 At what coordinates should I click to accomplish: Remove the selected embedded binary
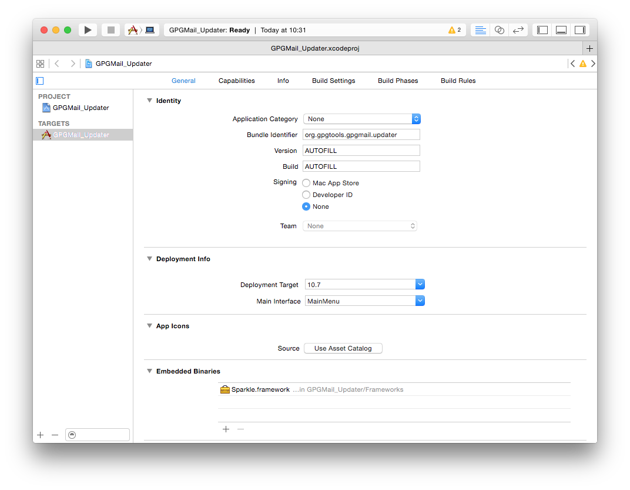pos(241,429)
